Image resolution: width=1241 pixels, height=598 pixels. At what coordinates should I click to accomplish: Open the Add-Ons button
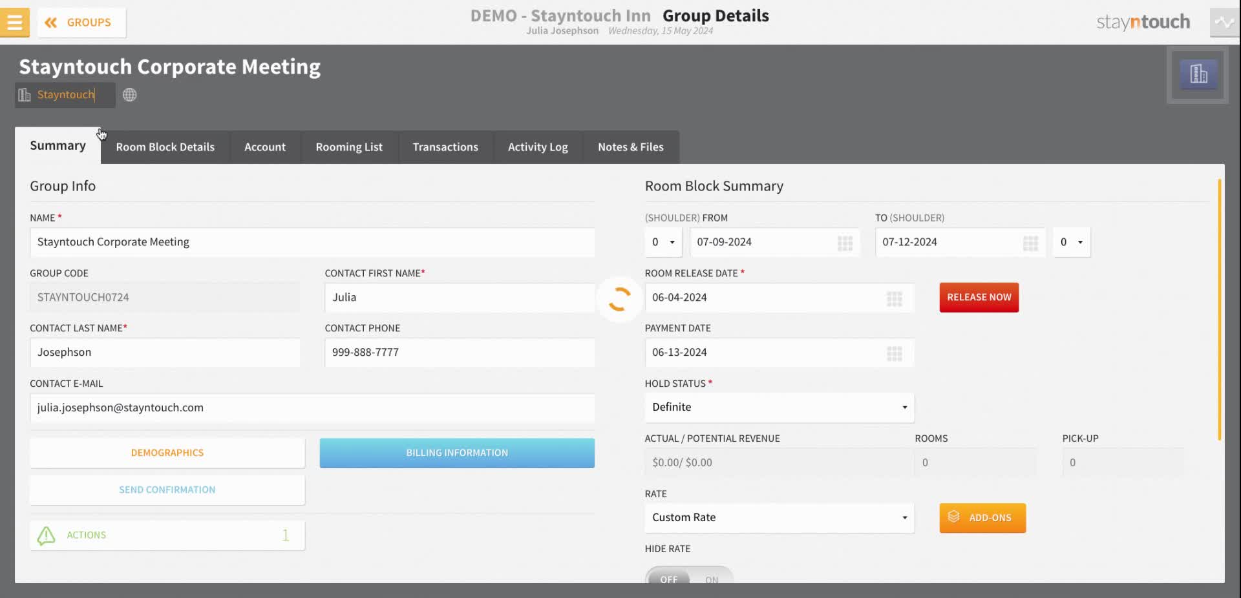pos(982,518)
